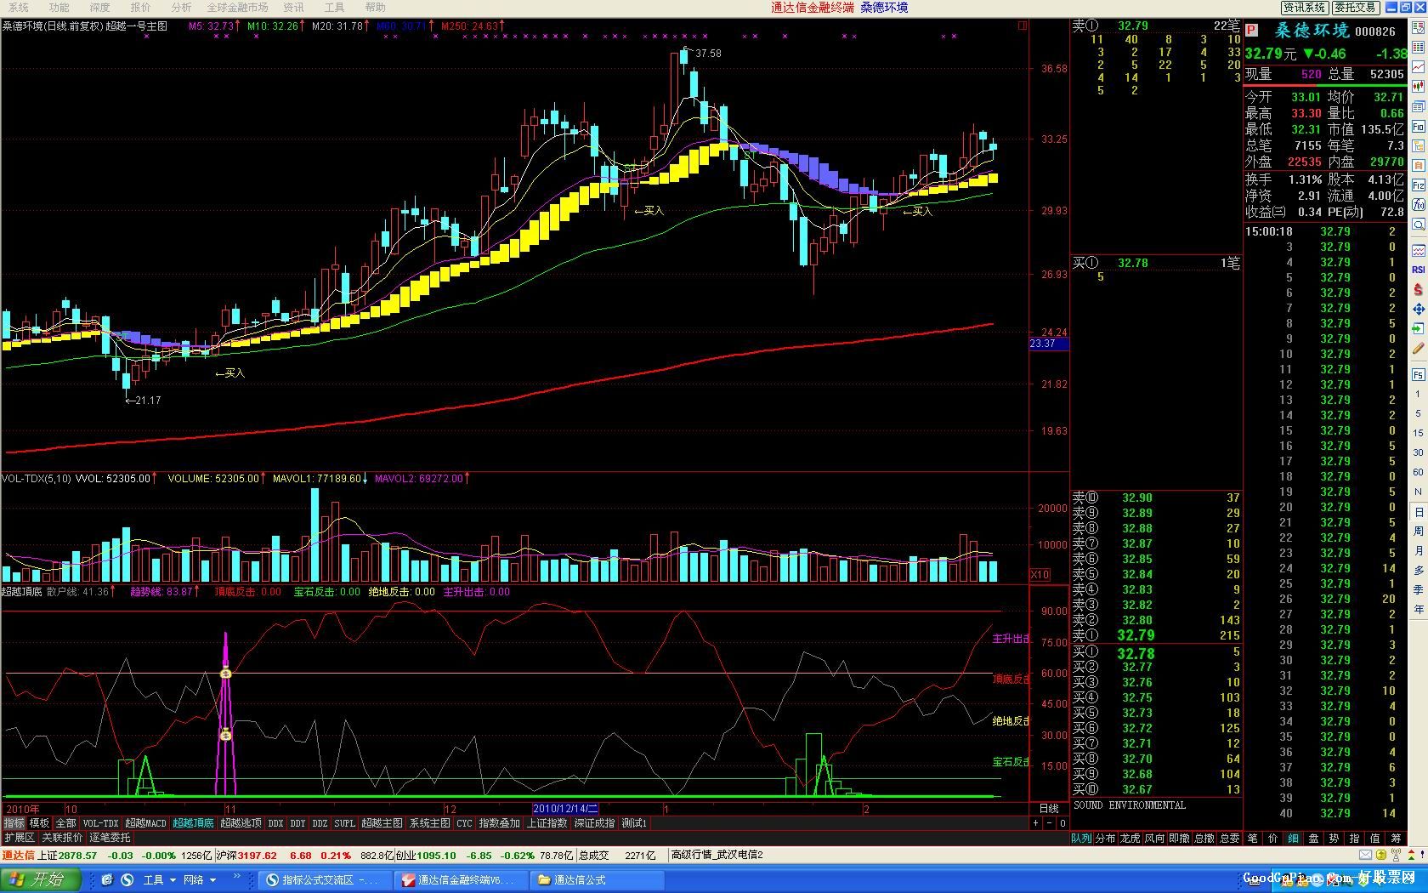This screenshot has width=1428, height=893.
Task: Switch chart period to monthly (月)
Action: [x=1418, y=550]
